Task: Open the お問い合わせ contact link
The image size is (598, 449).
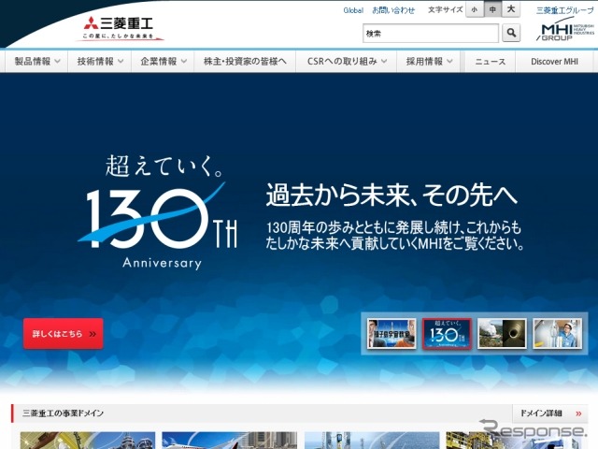Action: click(x=393, y=10)
